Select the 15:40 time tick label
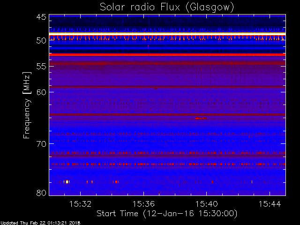 [207, 204]
